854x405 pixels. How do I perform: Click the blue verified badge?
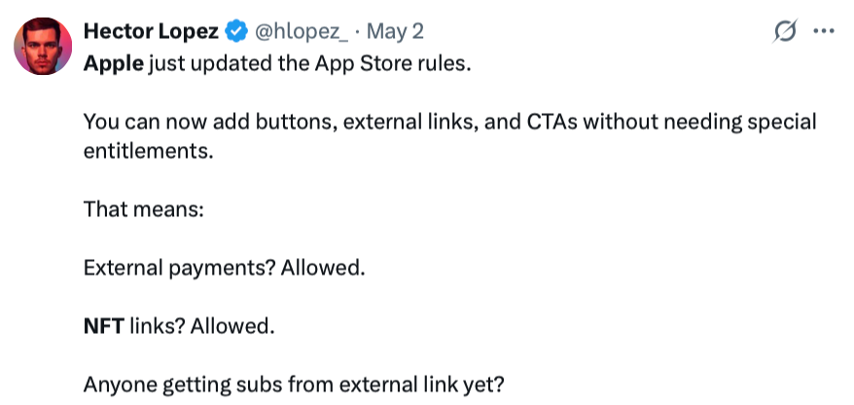[x=235, y=32]
